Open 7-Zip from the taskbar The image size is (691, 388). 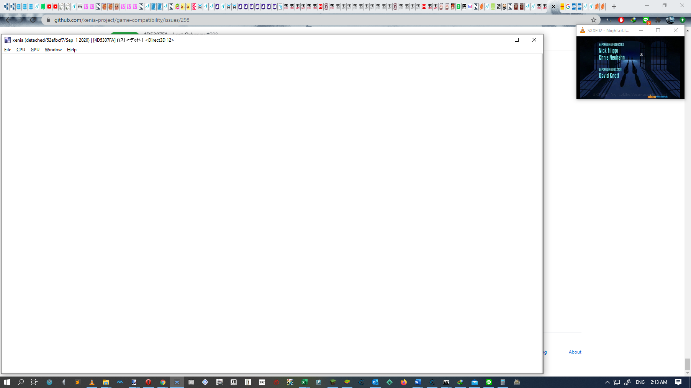[446, 382]
